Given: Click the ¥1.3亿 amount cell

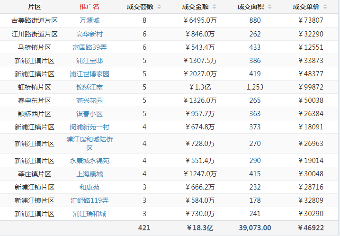Looking at the screenshot, I should 200,87.
